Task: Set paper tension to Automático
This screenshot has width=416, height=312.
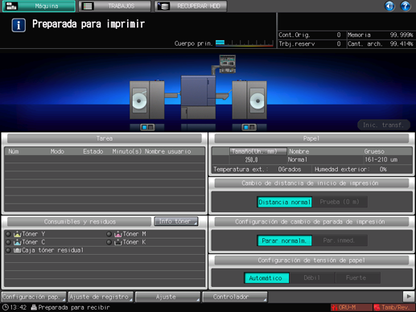Action: 266,278
